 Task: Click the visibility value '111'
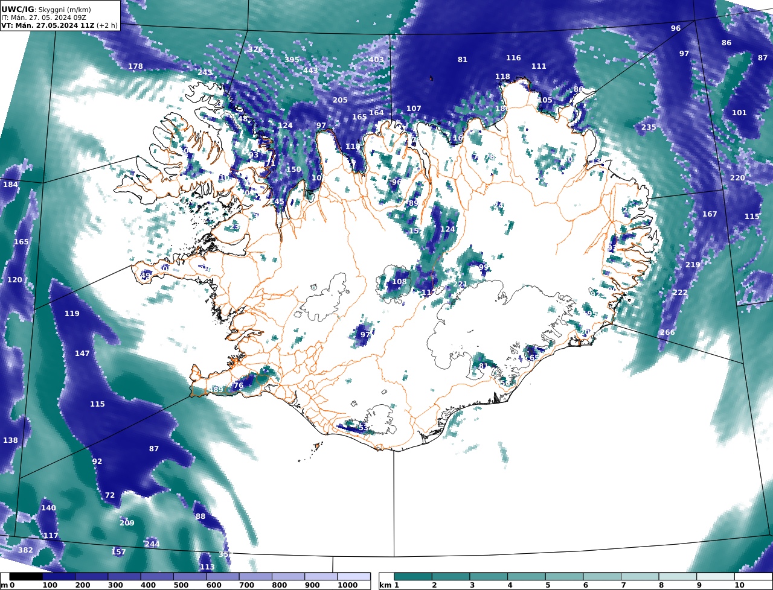click(x=539, y=66)
